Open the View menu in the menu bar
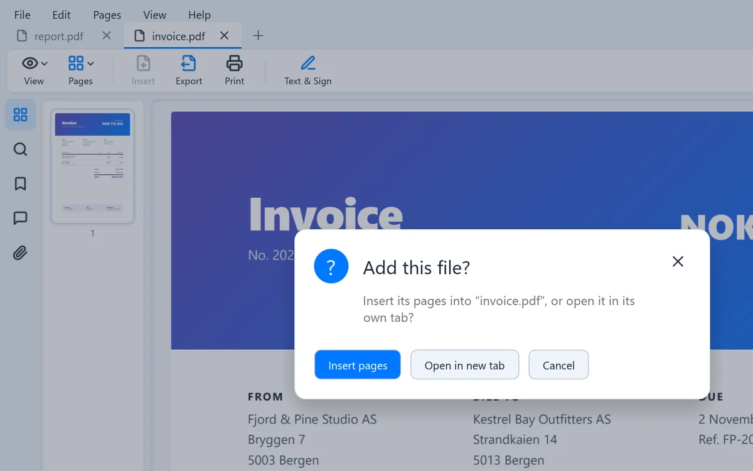The image size is (753, 471). [x=154, y=15]
